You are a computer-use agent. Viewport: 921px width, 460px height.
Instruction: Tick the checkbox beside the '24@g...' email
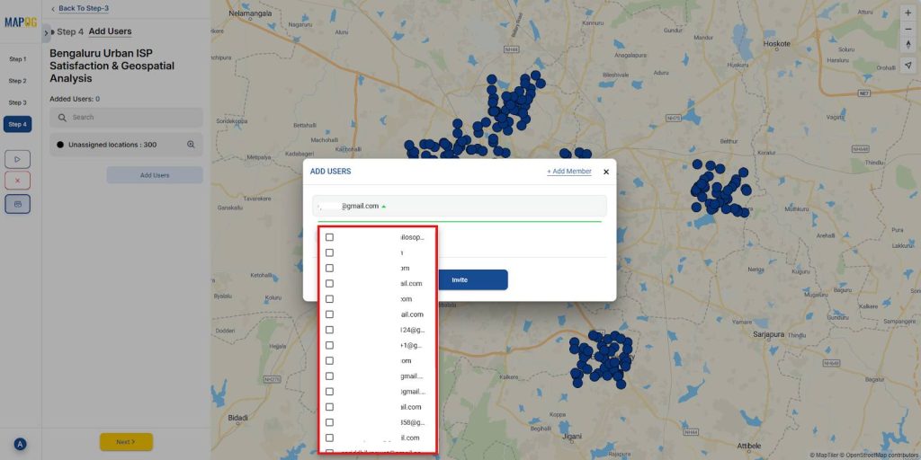(x=329, y=330)
